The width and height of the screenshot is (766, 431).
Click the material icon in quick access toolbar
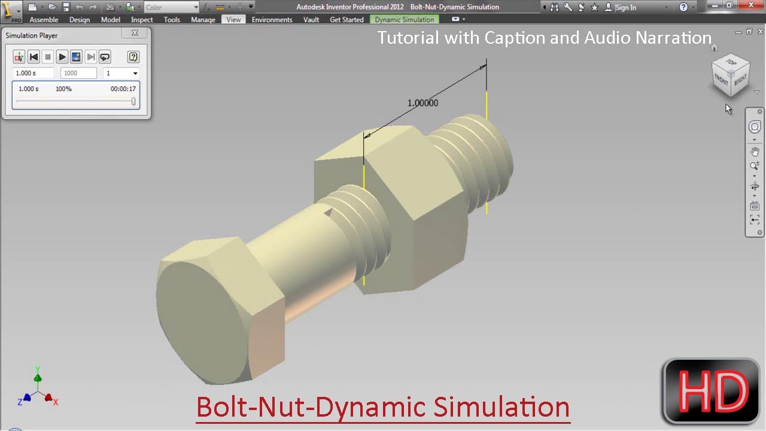[110, 7]
